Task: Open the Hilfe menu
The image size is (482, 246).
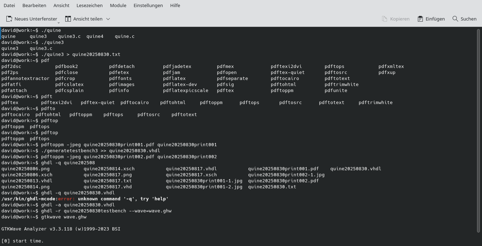Action: [x=175, y=5]
